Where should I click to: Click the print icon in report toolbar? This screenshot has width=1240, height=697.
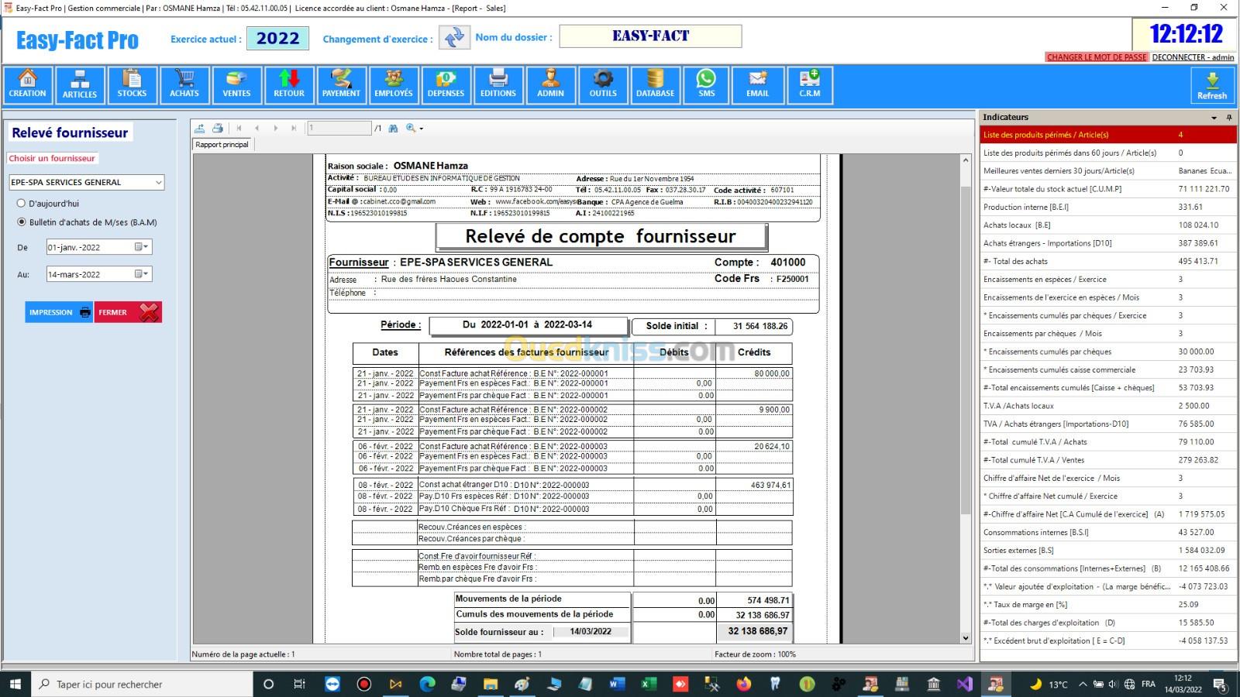pyautogui.click(x=218, y=129)
